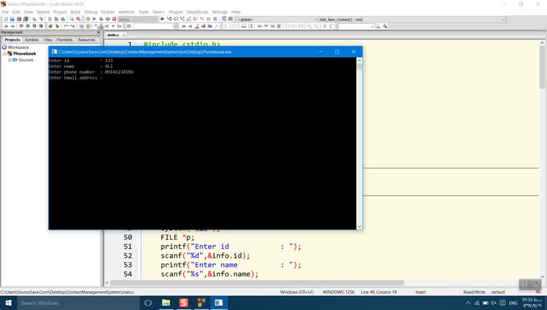Click the highlight marker pen icon
547x310 pixels.
197,26
